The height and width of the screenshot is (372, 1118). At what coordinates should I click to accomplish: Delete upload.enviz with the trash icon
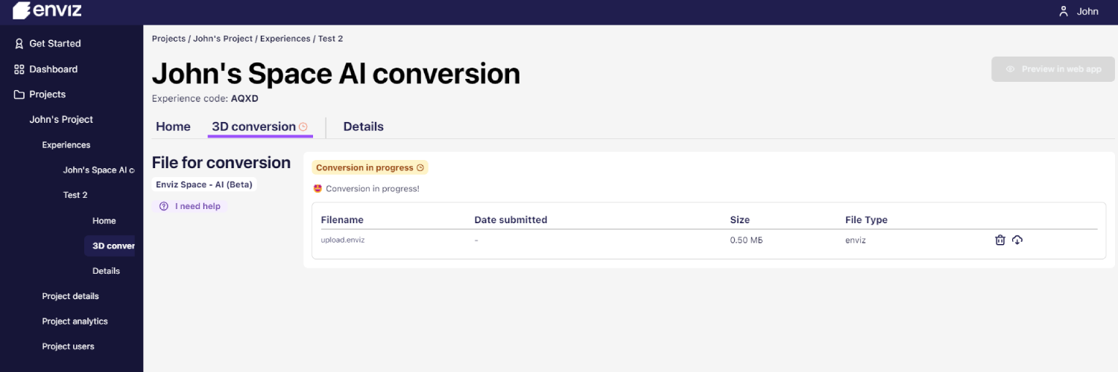tap(1000, 240)
